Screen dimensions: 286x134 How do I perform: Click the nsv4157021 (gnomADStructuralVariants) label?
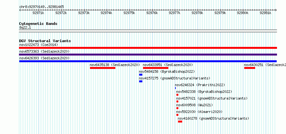212,98
